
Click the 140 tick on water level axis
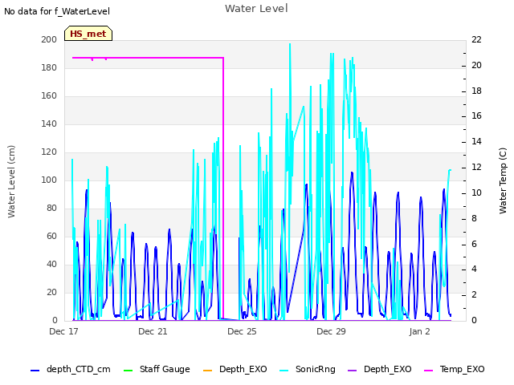tap(49, 124)
